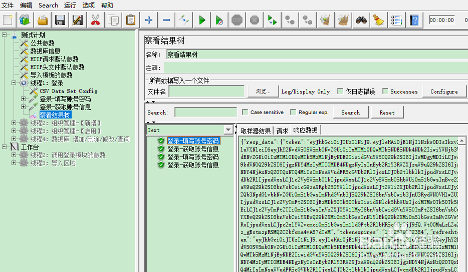Open the Text renderer dropdown

228,130
